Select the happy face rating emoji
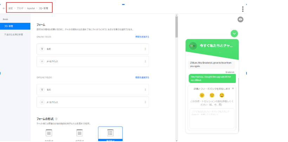Viewport: 288px width, 142px height. tap(222, 95)
